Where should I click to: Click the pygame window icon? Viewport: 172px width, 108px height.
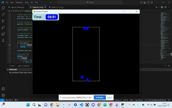pyautogui.click(x=34, y=11)
